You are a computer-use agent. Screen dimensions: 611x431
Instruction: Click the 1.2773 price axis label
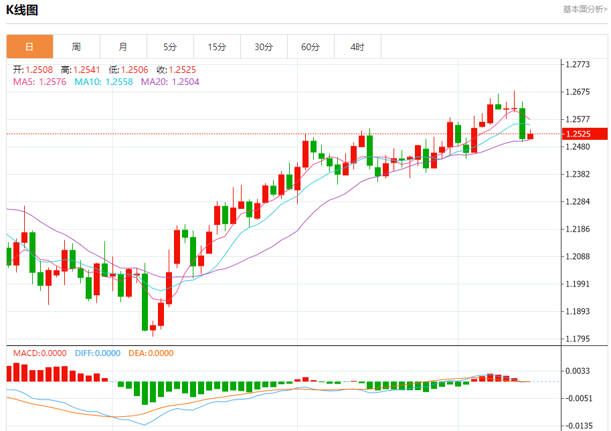(x=578, y=64)
